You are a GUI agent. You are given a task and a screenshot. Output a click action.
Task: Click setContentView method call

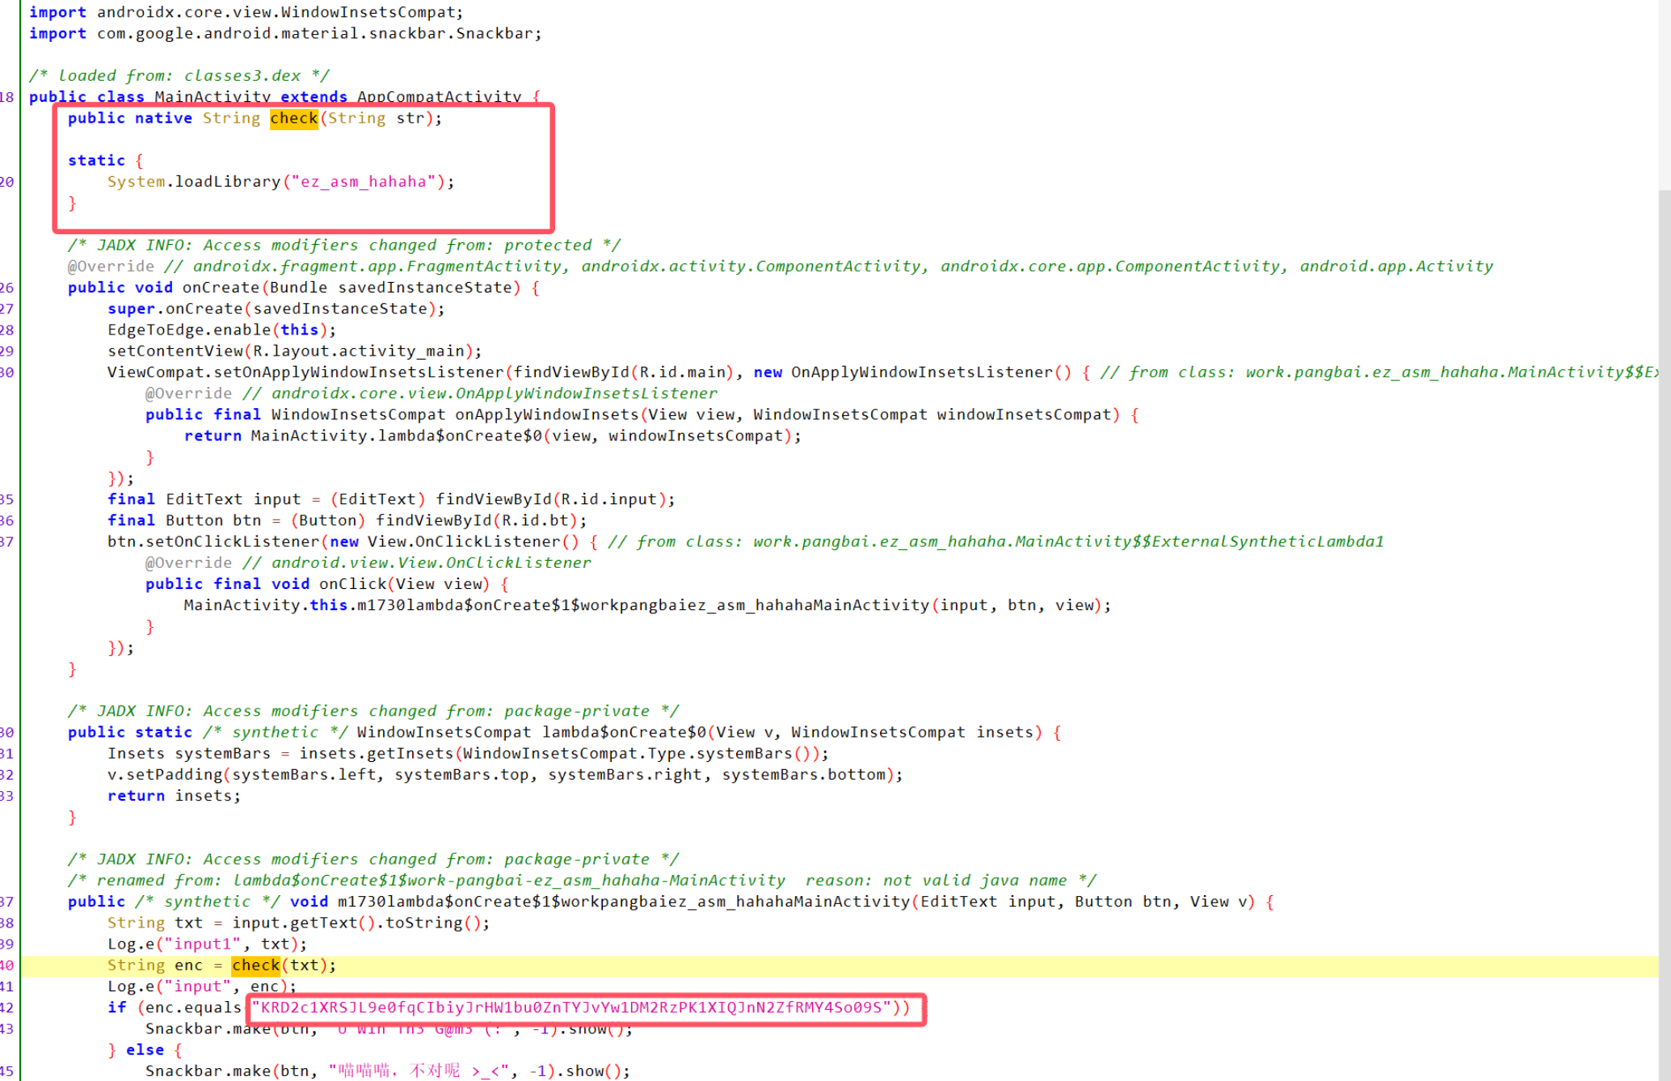coord(175,351)
